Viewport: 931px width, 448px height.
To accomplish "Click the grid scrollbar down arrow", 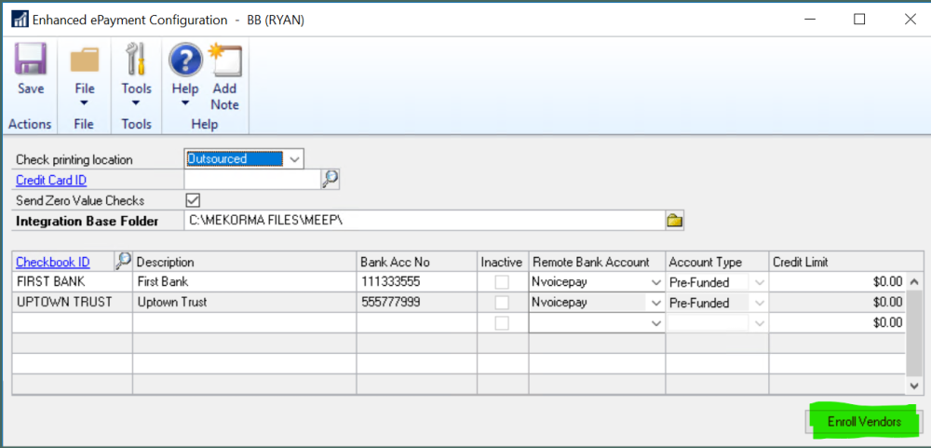I will point(915,386).
